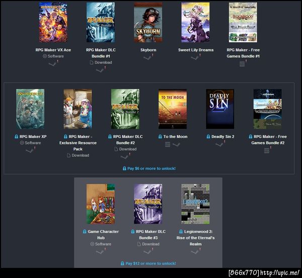
Task: Click the Steam icon below Deadly Sin 2
Action: [x=219, y=144]
